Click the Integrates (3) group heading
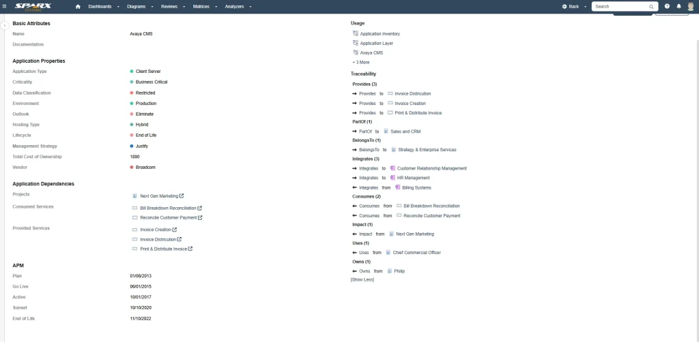Viewport: 699px width, 342px height. coord(366,159)
